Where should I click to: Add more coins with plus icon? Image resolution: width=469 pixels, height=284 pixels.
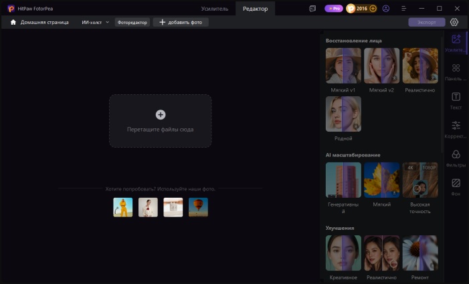(373, 9)
